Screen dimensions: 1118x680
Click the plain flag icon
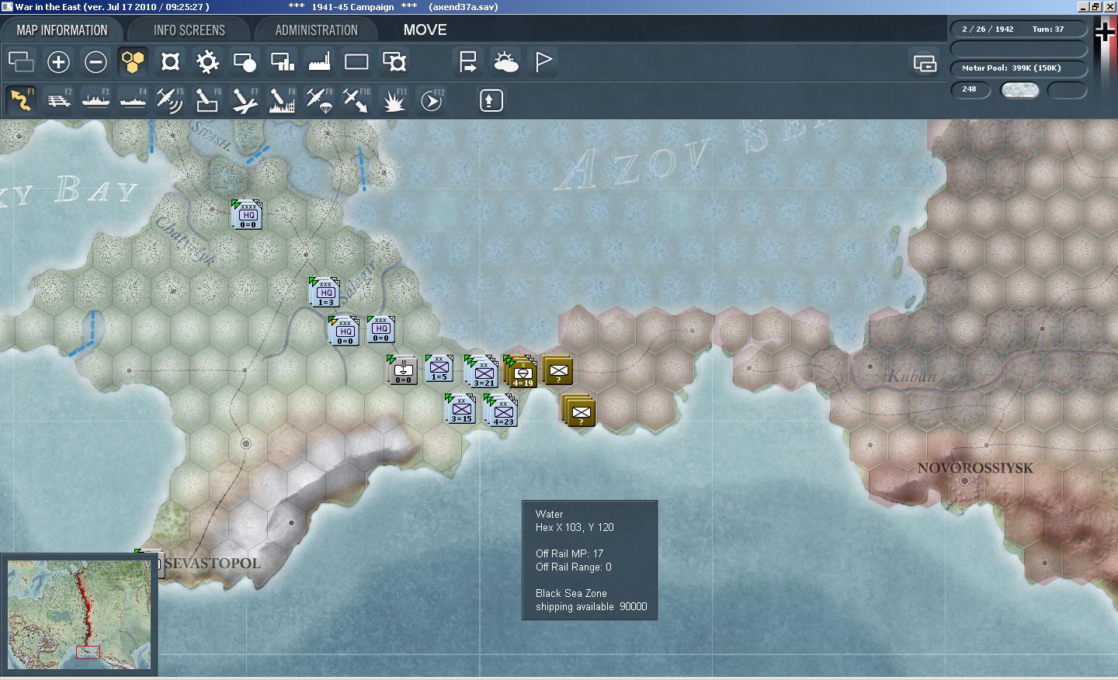pyautogui.click(x=543, y=61)
